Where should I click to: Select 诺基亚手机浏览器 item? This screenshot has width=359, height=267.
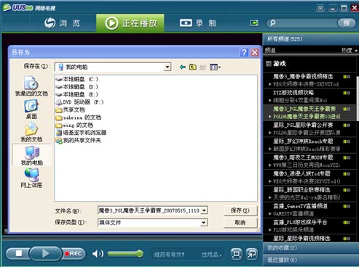click(x=81, y=133)
